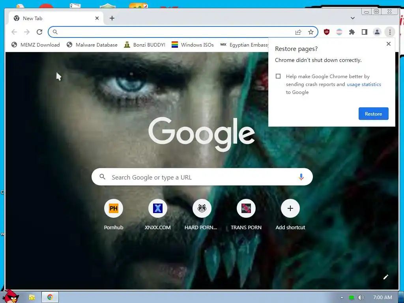Open the Malware Database bookmark

(92, 45)
